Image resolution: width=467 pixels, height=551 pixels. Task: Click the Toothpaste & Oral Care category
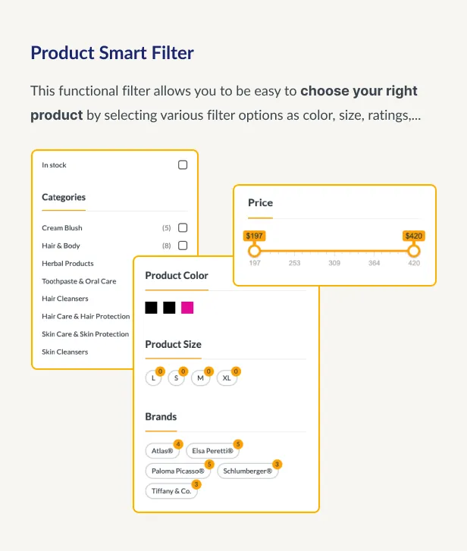(x=79, y=281)
